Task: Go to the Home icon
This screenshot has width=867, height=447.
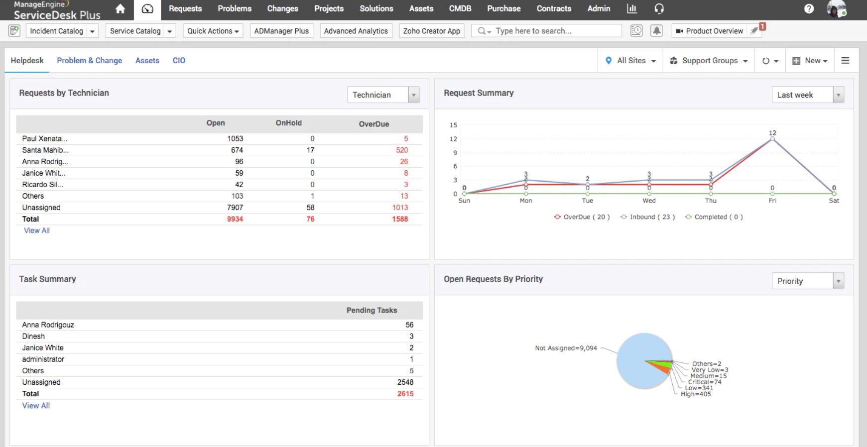Action: coord(120,9)
